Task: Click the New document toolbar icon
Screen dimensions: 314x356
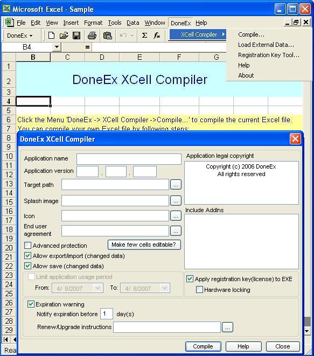Action: [x=51, y=36]
